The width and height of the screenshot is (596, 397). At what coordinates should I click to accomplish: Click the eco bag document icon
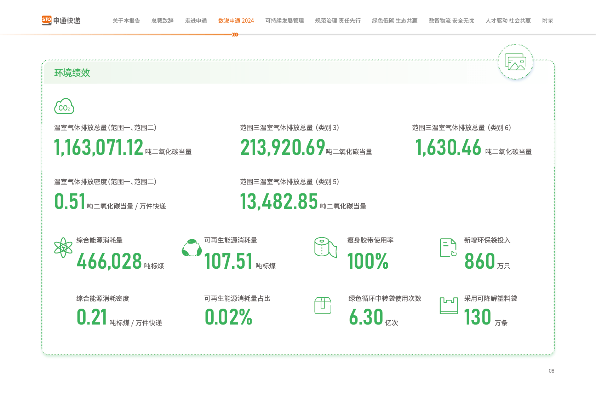point(448,247)
